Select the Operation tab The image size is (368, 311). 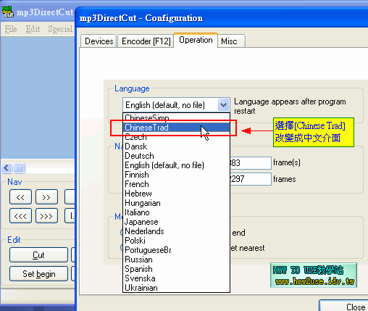click(x=196, y=40)
